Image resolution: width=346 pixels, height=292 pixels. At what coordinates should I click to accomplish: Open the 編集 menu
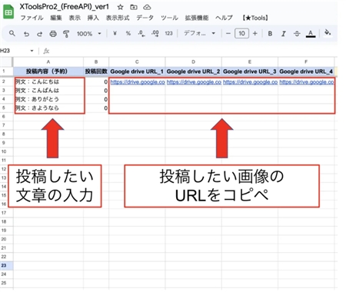coord(56,18)
